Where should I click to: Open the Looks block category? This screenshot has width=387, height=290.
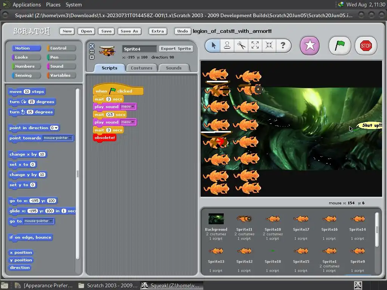coord(26,57)
